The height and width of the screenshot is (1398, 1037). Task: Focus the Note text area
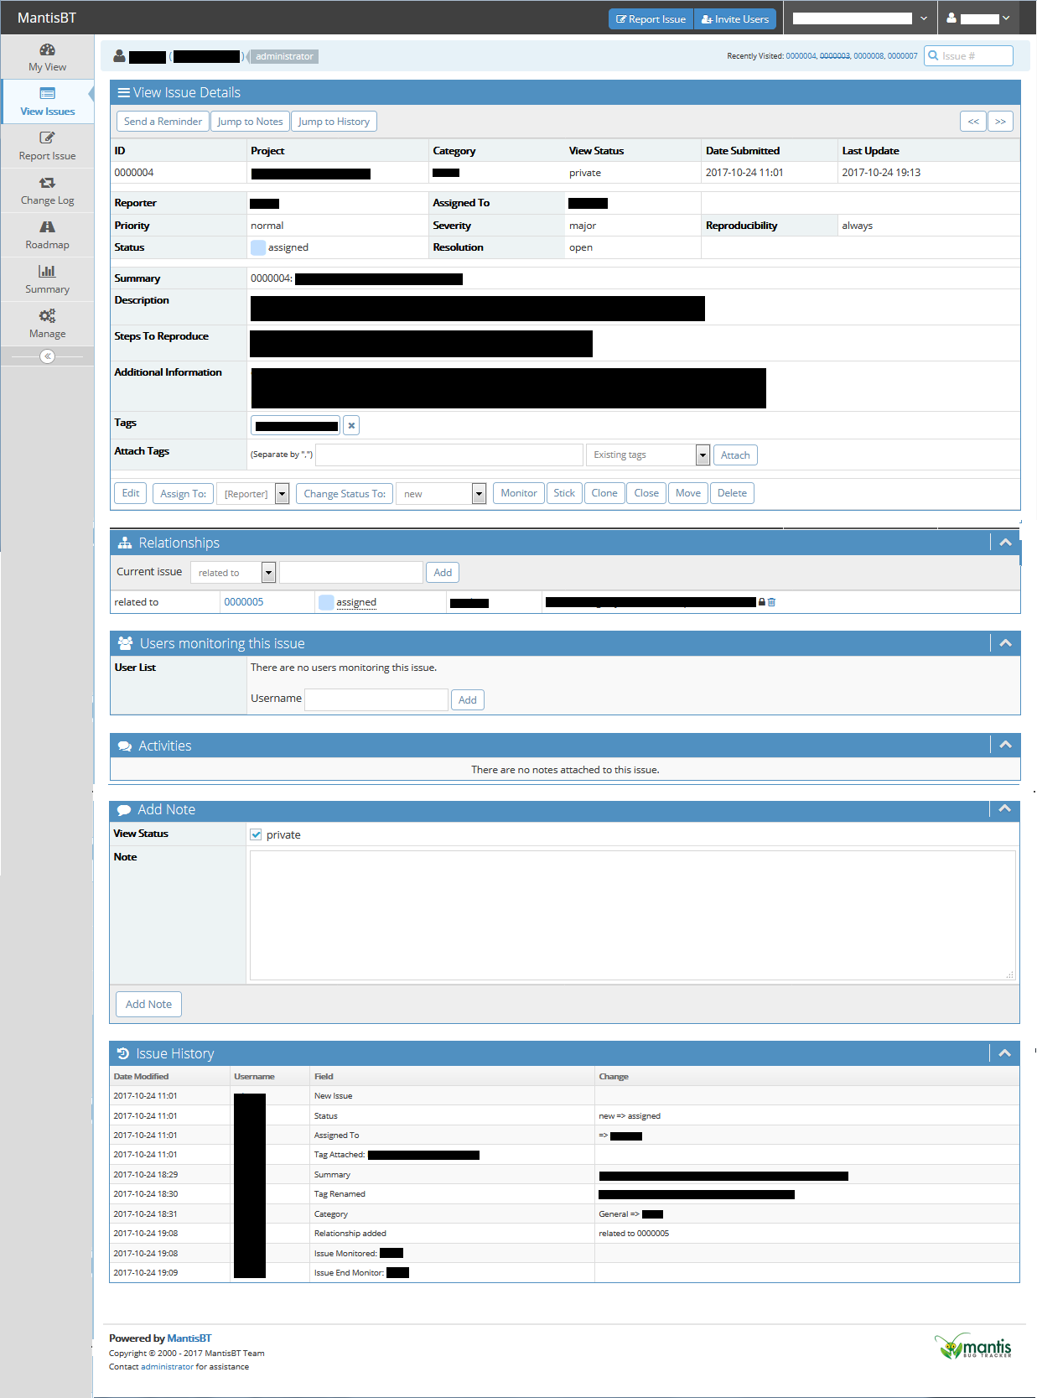tap(633, 915)
